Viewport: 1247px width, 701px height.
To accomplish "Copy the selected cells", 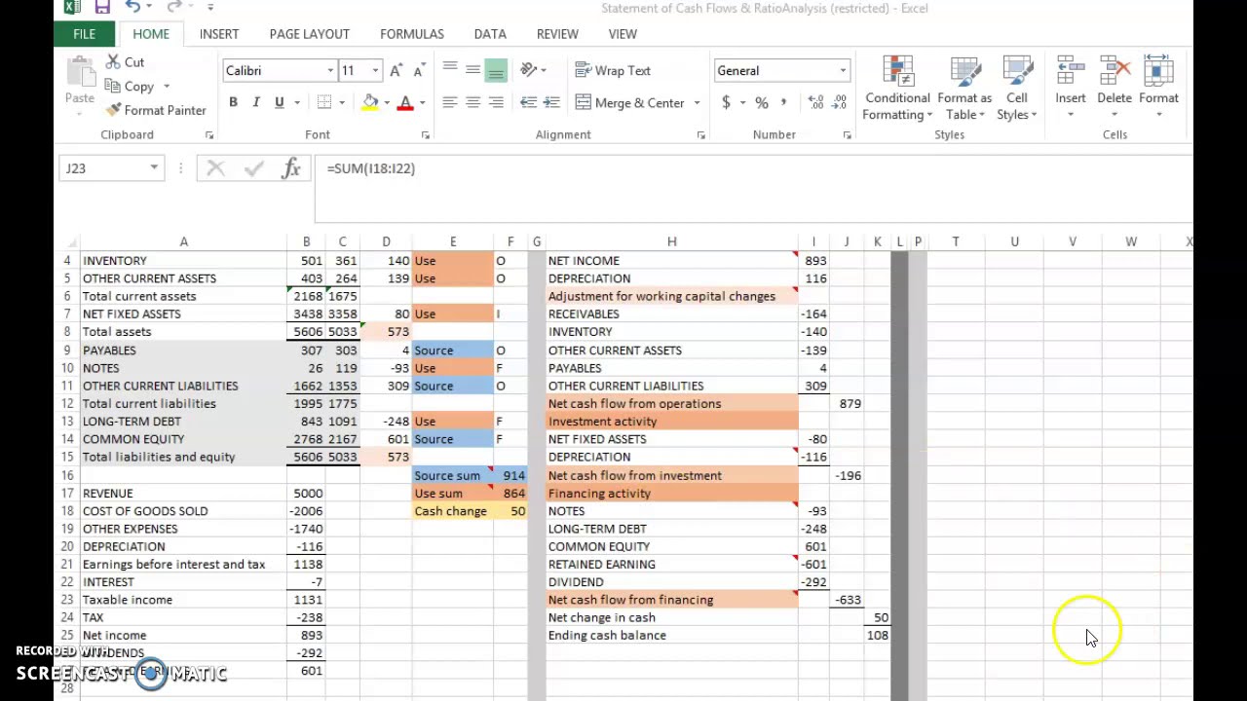I will (x=130, y=87).
